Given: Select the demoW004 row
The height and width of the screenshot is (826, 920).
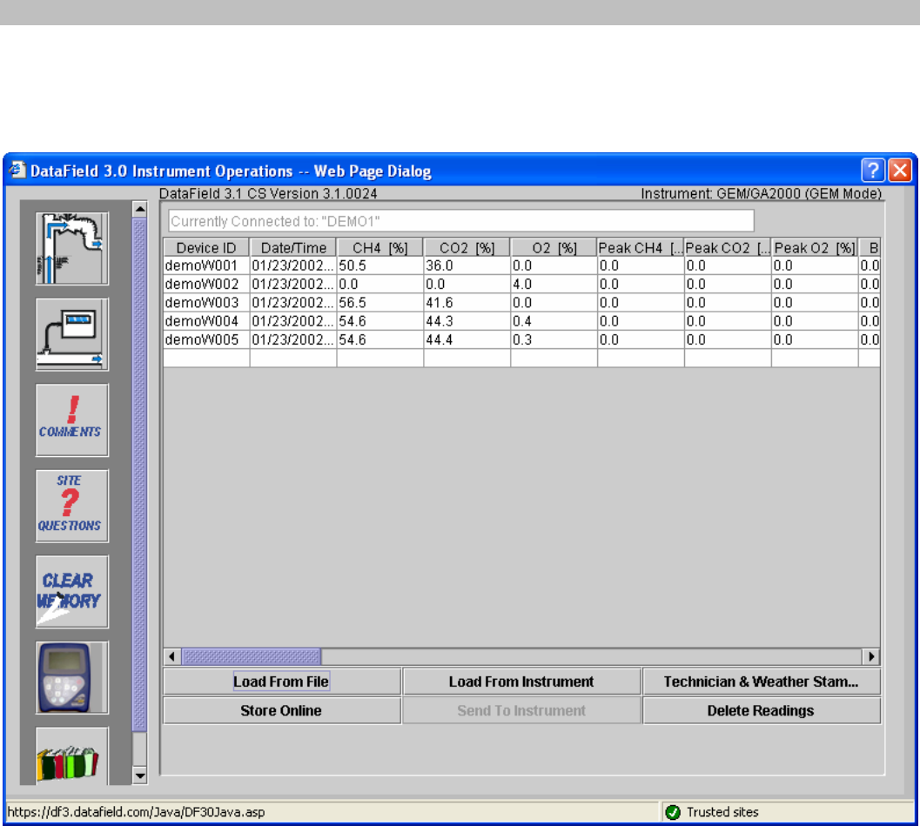Looking at the screenshot, I should pos(521,321).
